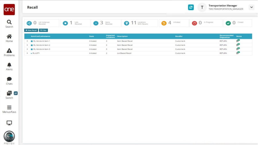
Task: Open the Problems warning icon
Action: pyautogui.click(x=9, y=51)
